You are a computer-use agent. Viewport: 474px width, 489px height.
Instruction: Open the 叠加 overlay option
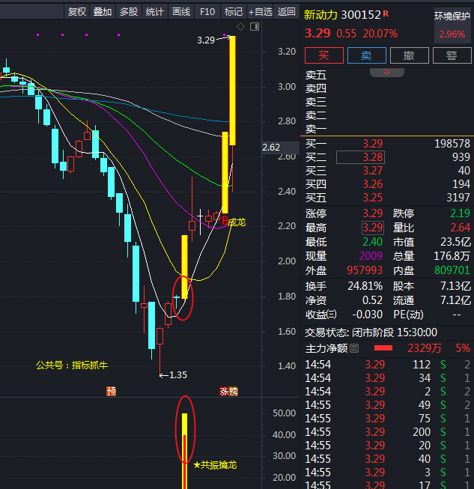click(x=103, y=11)
